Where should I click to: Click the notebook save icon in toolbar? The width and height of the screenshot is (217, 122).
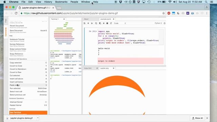point(84,23)
